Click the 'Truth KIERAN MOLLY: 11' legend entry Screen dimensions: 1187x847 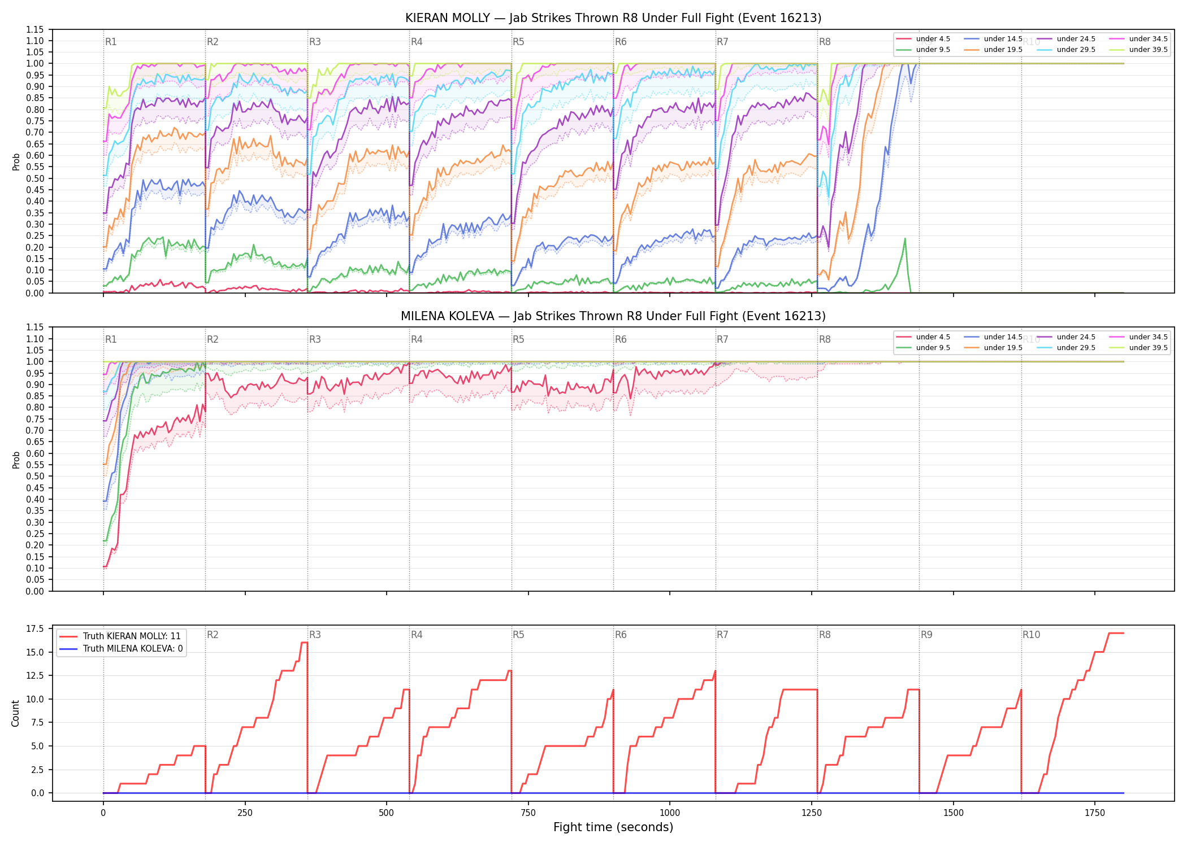(x=120, y=636)
